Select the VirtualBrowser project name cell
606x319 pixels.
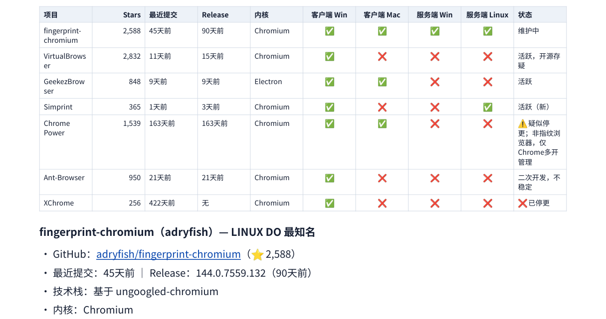coord(66,61)
